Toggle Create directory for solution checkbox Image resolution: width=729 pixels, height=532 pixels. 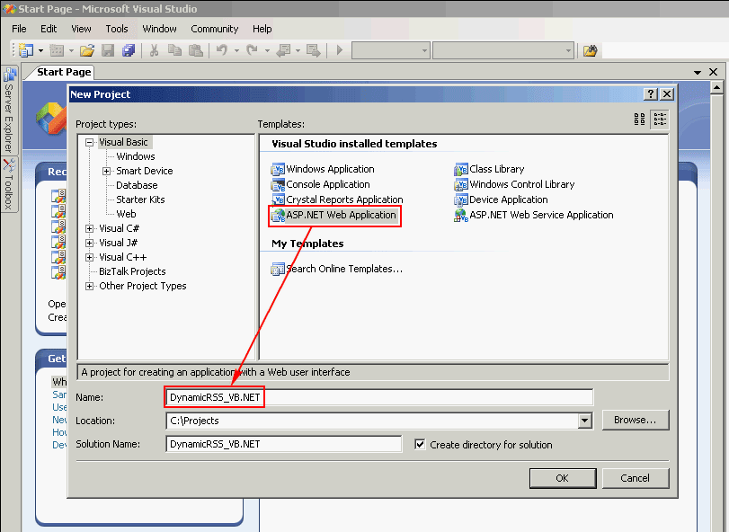coord(420,444)
